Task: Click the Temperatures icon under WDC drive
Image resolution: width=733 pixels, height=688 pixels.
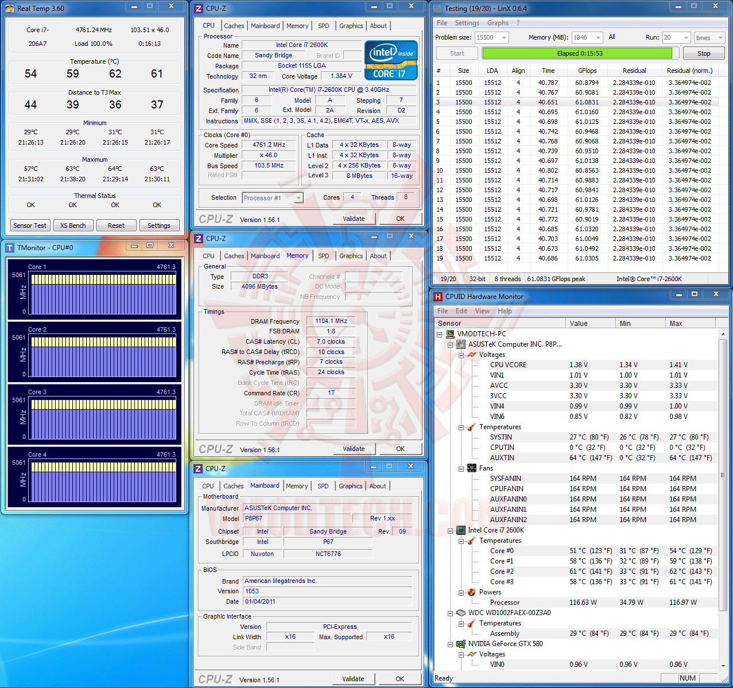Action: 472,623
